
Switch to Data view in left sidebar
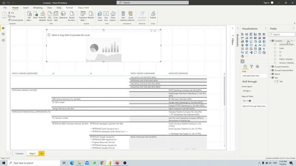click(3, 34)
